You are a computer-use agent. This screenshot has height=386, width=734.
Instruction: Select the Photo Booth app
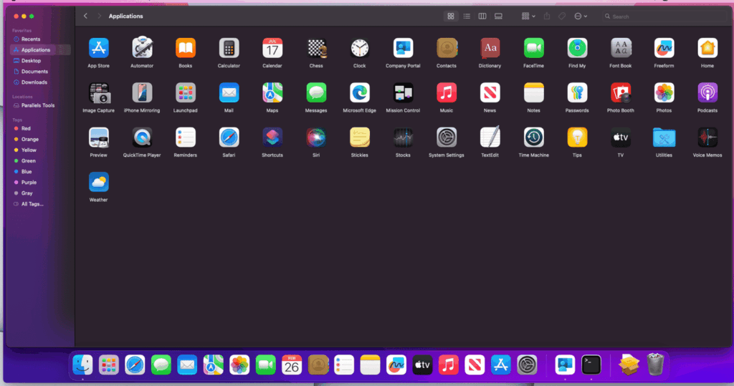[x=620, y=93]
